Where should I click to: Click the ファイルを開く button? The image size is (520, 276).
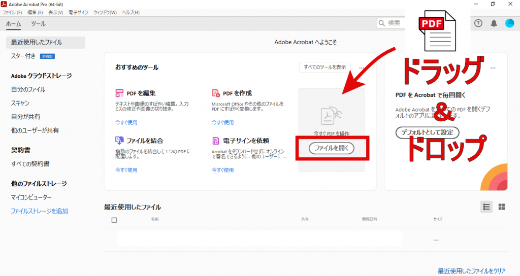[331, 148]
